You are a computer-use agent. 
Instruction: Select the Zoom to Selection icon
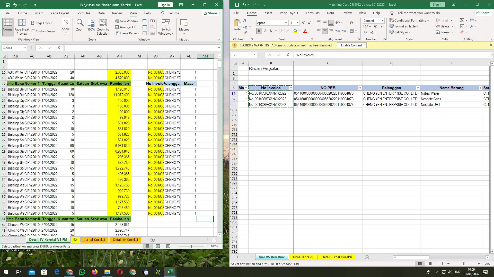point(103,26)
